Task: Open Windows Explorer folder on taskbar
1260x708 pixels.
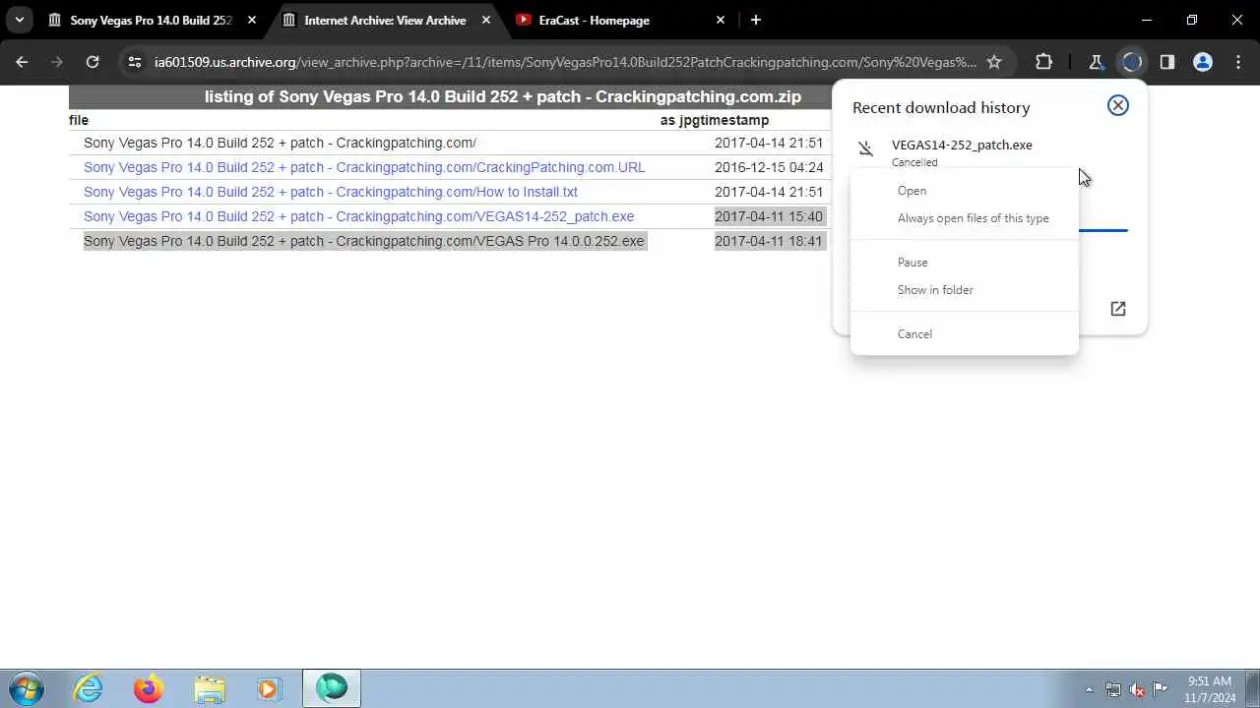Action: 210,688
